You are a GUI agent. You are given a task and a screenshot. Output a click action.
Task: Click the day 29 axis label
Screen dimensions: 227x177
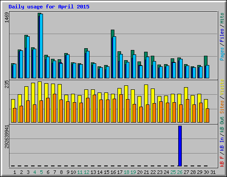(x=200, y=172)
